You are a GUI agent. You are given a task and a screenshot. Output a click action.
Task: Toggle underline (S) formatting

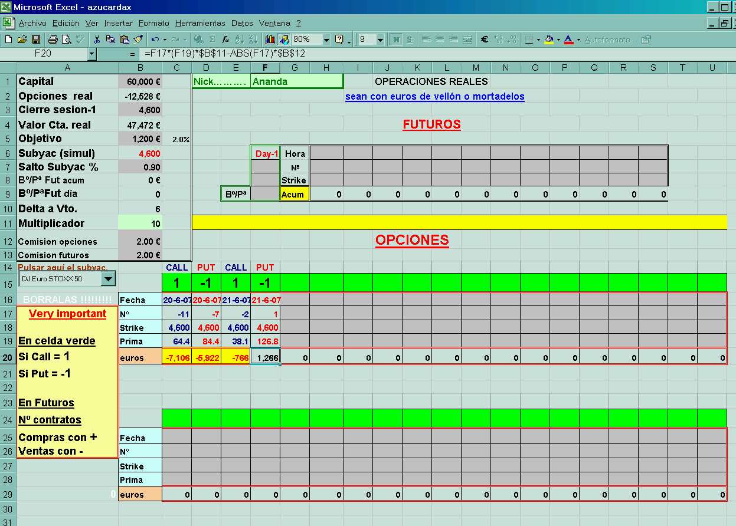tap(410, 40)
